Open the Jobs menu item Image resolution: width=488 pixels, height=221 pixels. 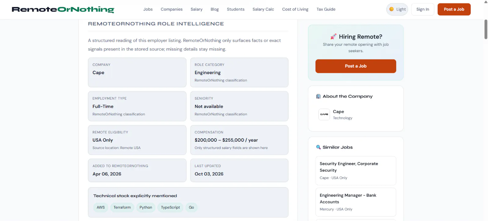pos(148,9)
